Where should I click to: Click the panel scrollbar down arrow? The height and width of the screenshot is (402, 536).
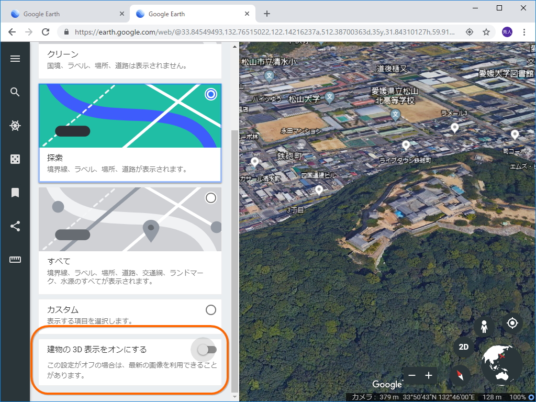(234, 397)
